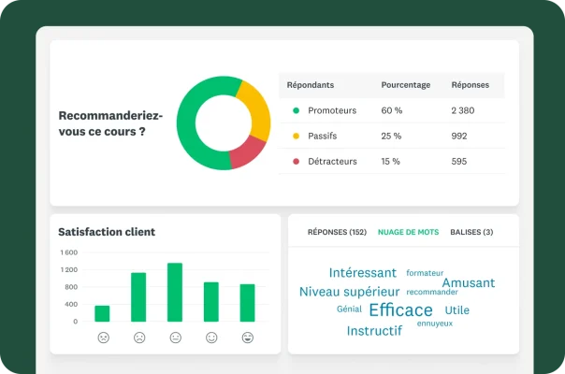Click the tallest bar above neutral face
The width and height of the screenshot is (565, 374).
175,293
